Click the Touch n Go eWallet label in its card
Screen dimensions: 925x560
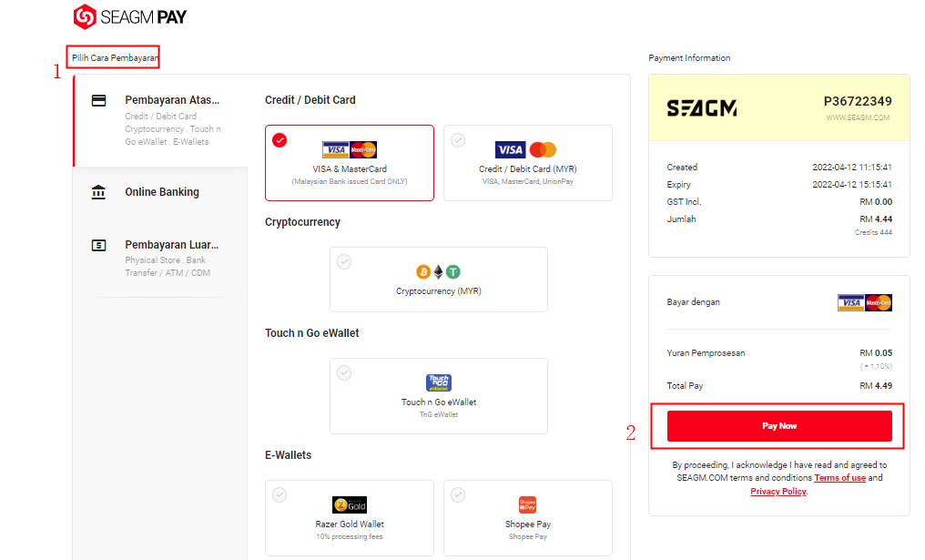[438, 402]
